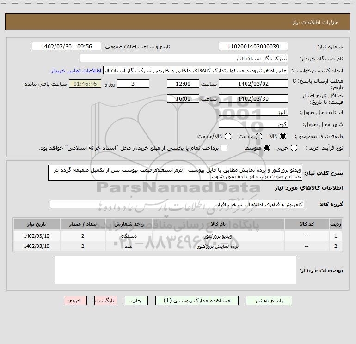
Task: Click the شرح کلی نیاز description box
Action: 175,173
